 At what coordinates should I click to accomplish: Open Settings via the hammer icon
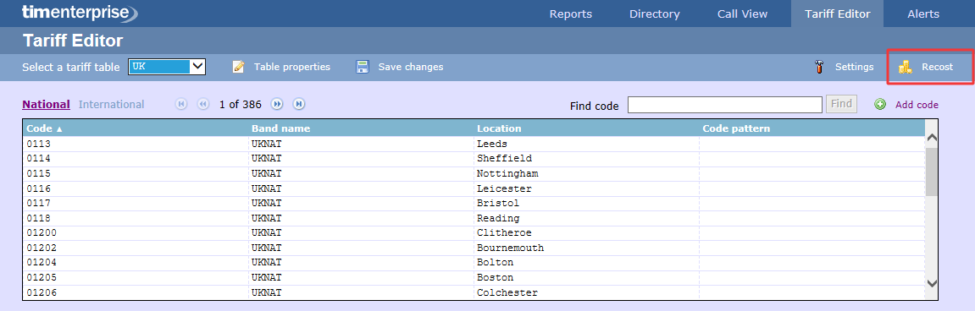click(x=819, y=67)
